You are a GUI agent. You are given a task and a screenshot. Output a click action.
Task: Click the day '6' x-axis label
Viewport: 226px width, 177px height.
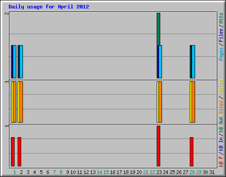tap(48, 172)
